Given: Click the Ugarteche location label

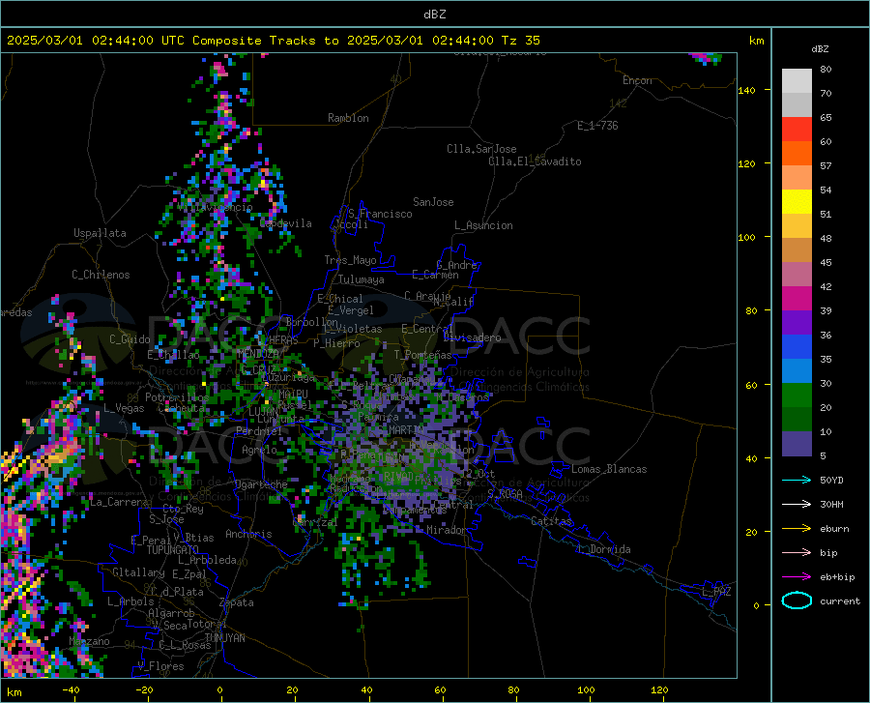Looking at the screenshot, I should pyautogui.click(x=261, y=483).
